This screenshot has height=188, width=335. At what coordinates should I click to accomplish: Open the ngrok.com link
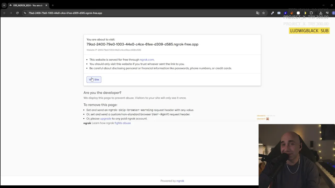(147, 60)
